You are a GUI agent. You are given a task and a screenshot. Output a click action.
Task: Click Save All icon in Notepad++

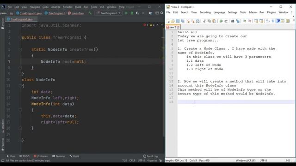[x=183, y=21]
